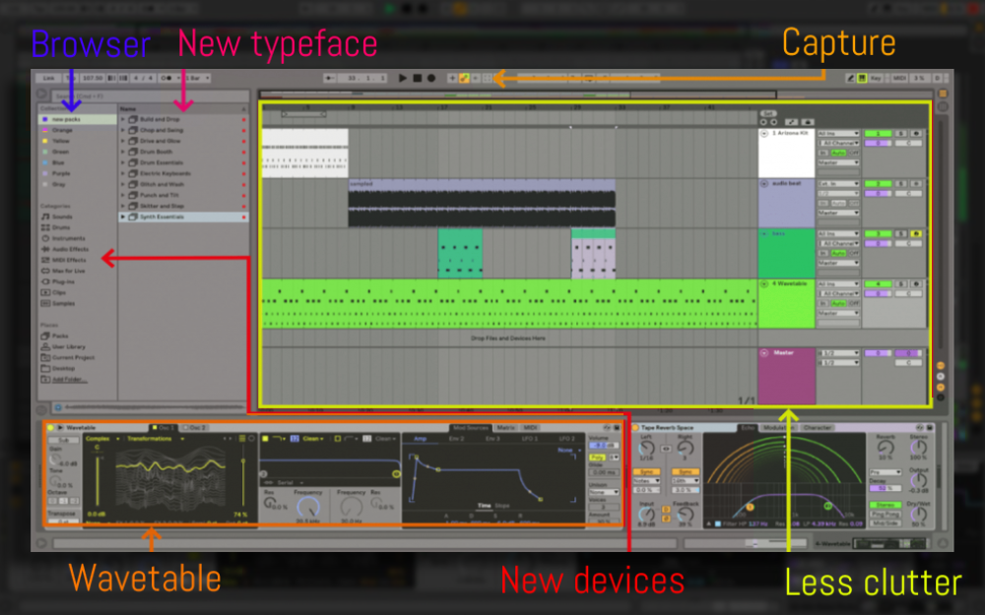Set Arizona Kit monitor to Auto
Image resolution: width=985 pixels, height=615 pixels.
(838, 153)
